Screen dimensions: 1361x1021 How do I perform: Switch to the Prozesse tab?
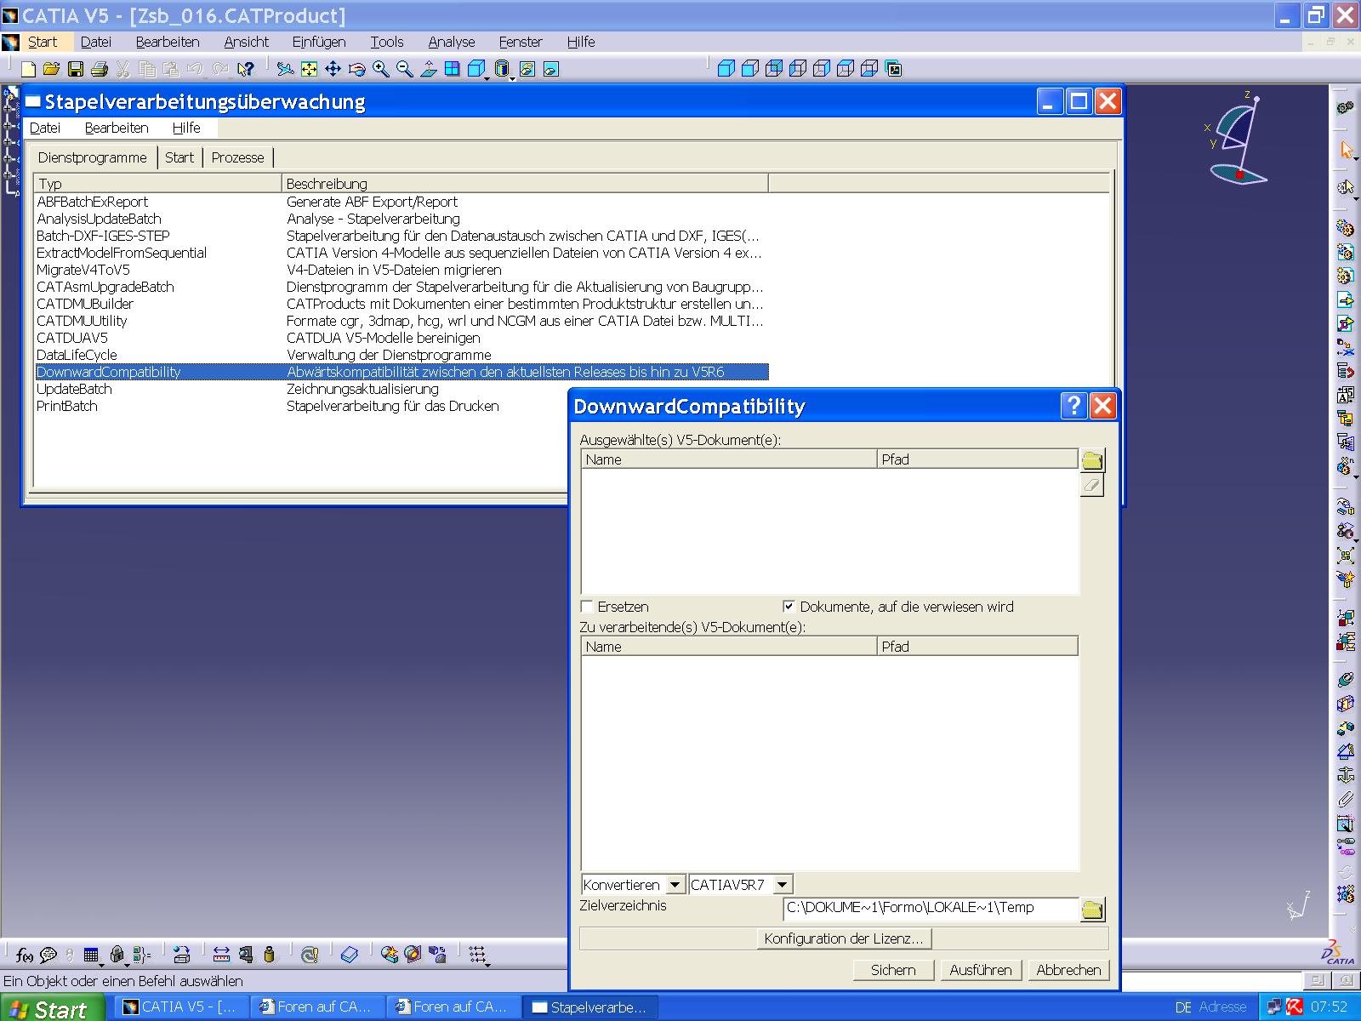[238, 157]
